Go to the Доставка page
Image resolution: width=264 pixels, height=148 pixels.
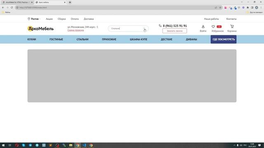click(89, 19)
